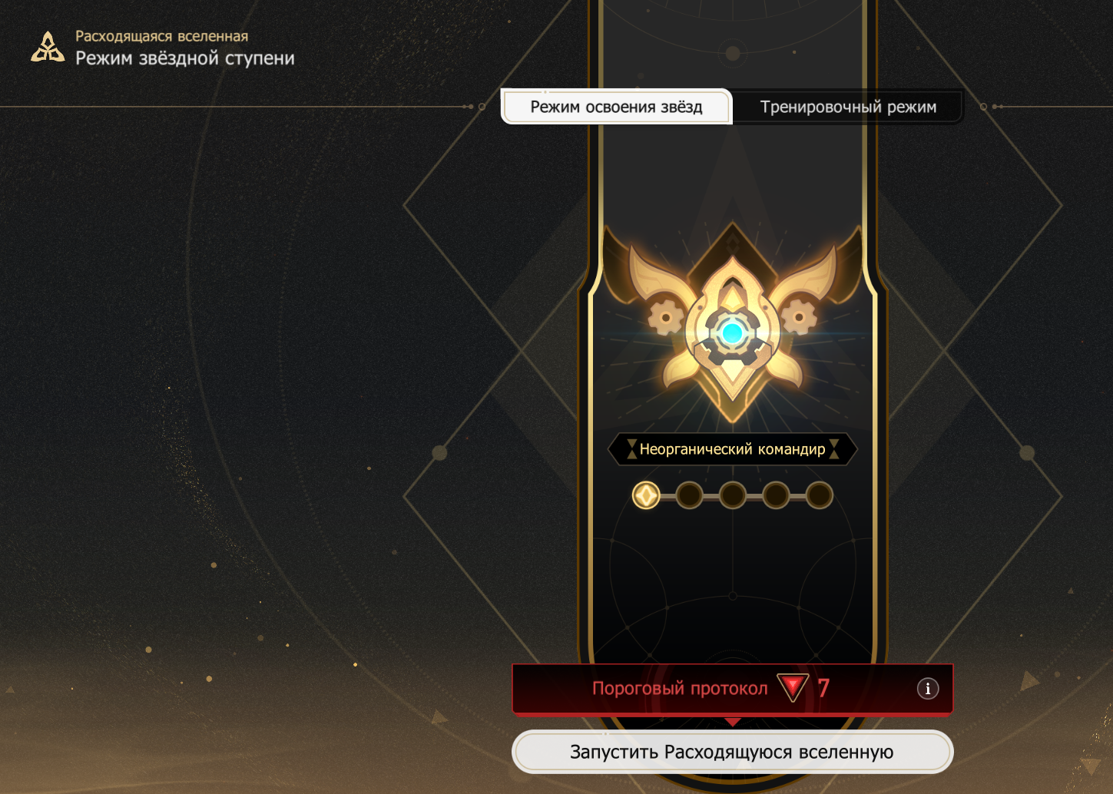The height and width of the screenshot is (794, 1113).
Task: Select the first lit golden star node
Action: 646,495
